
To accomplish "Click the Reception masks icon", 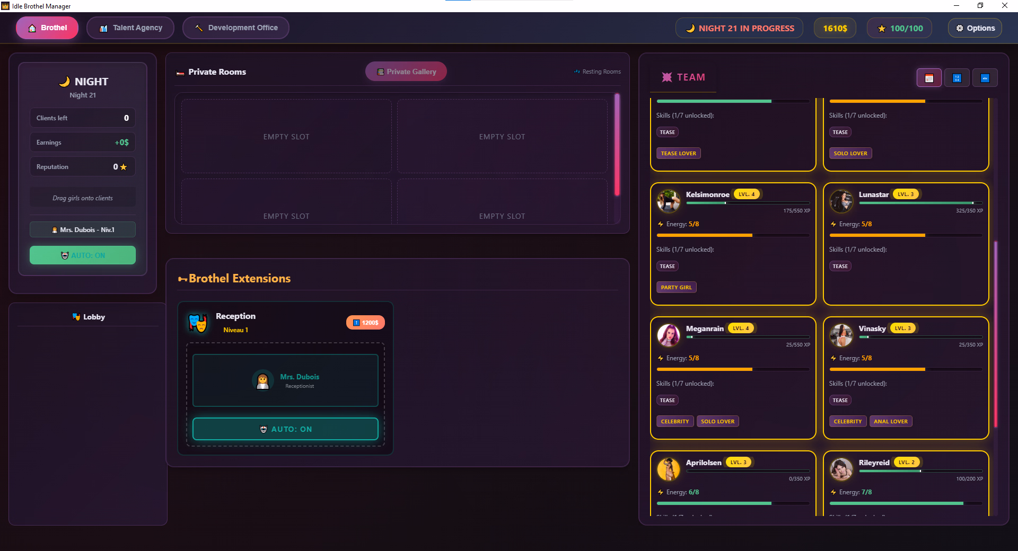I will point(198,322).
